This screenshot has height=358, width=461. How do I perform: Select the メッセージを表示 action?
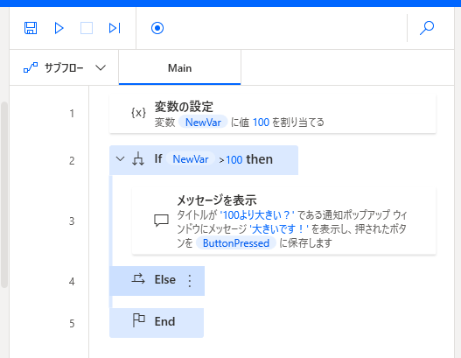284,221
